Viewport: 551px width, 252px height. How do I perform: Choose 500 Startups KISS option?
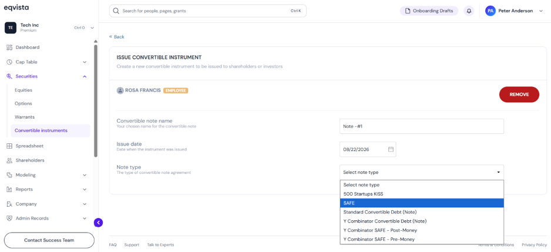click(x=422, y=194)
